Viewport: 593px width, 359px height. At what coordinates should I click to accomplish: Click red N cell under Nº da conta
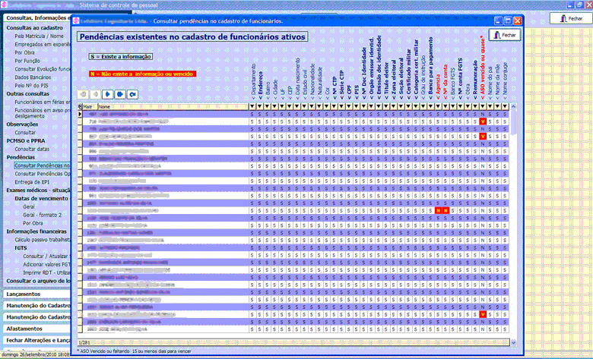(x=446, y=211)
